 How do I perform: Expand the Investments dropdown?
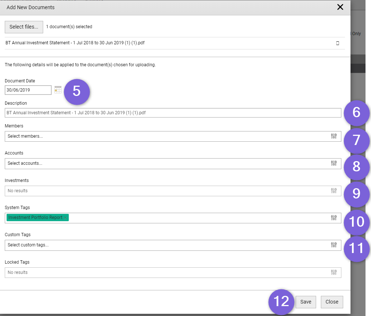(x=173, y=191)
